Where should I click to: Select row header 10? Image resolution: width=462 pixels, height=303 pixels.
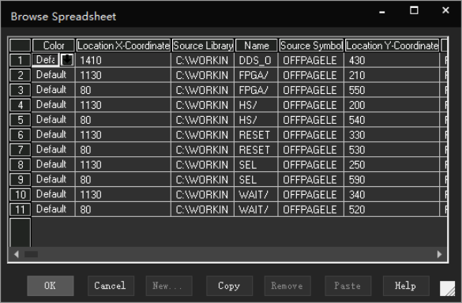pos(20,195)
